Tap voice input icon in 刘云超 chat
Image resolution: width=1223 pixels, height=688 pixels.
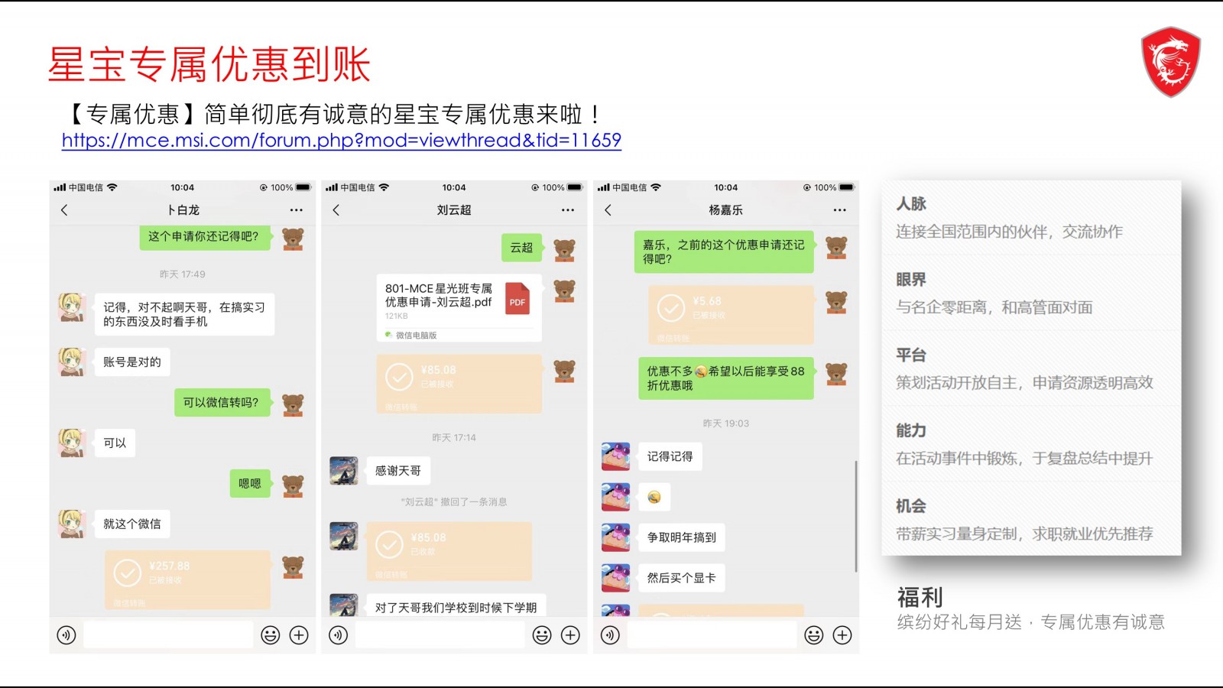tap(339, 635)
